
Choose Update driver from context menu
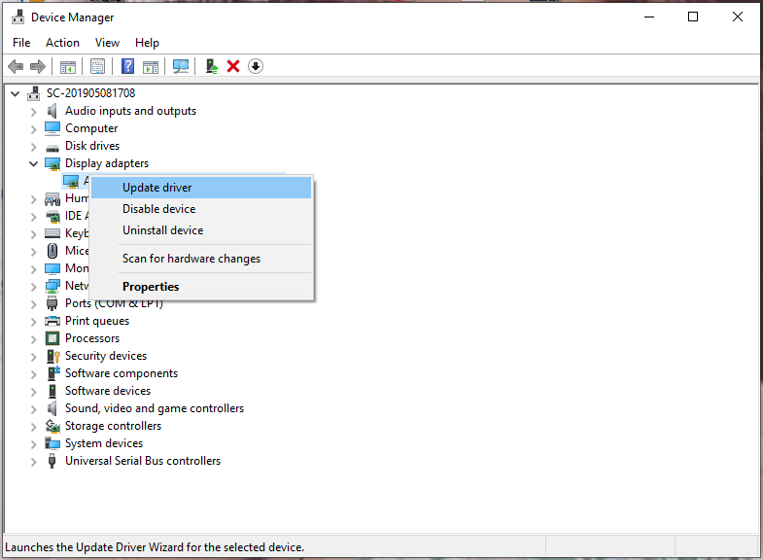pyautogui.click(x=201, y=188)
